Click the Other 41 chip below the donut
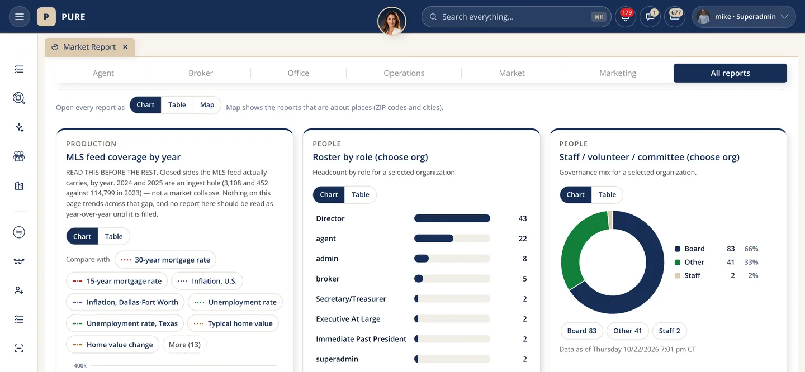 (627, 331)
